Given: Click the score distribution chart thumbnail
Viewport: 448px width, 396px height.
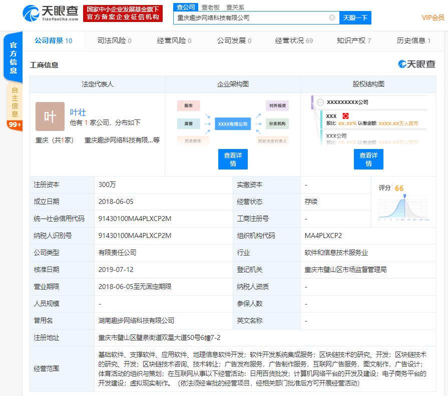Looking at the screenshot, I should 403,208.
